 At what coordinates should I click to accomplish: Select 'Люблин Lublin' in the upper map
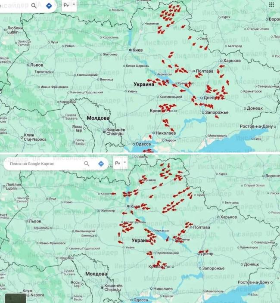pyautogui.click(x=14, y=30)
